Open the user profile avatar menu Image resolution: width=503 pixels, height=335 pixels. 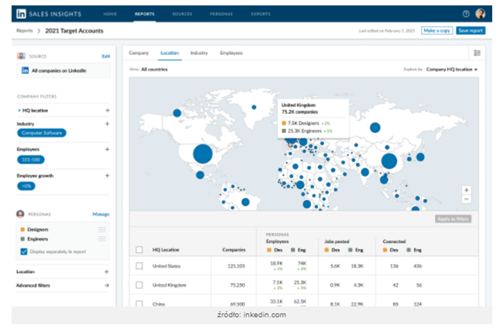coord(480,13)
